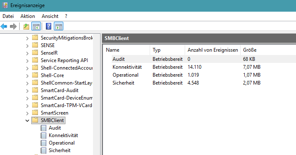Screen dimensions: 296x155
Task: Expand the ShellCommon-StartLayout node
Action: point(27,83)
